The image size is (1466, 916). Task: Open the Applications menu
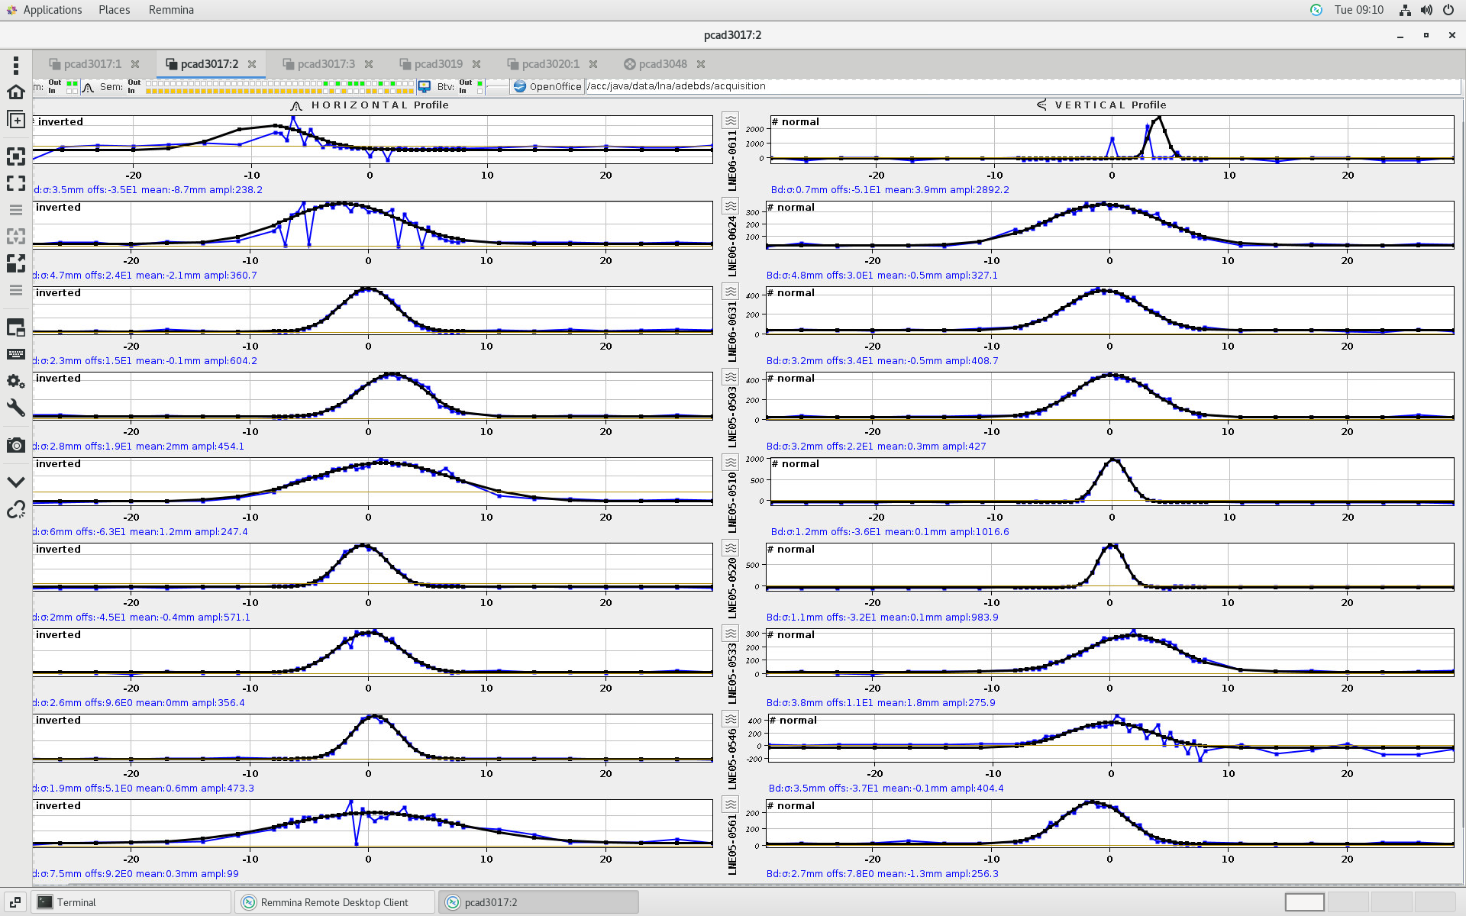[x=52, y=10]
